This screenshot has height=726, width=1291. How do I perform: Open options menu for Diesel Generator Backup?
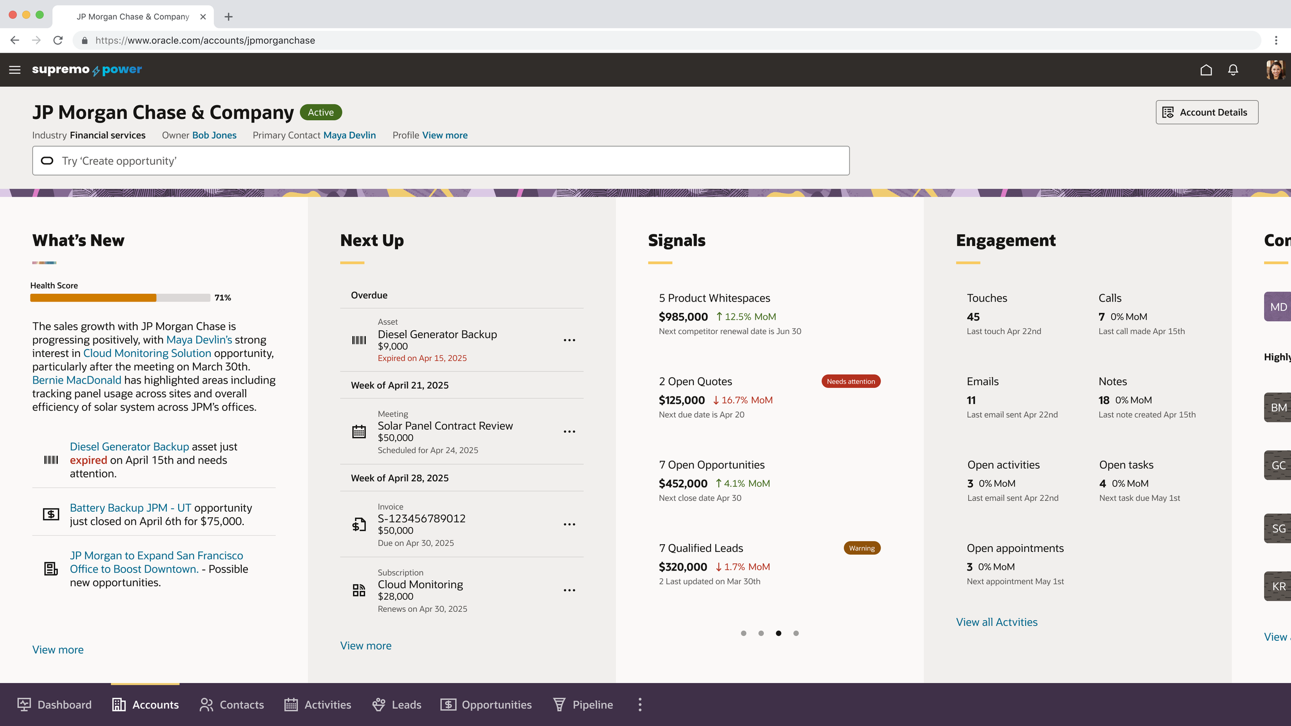coord(569,340)
